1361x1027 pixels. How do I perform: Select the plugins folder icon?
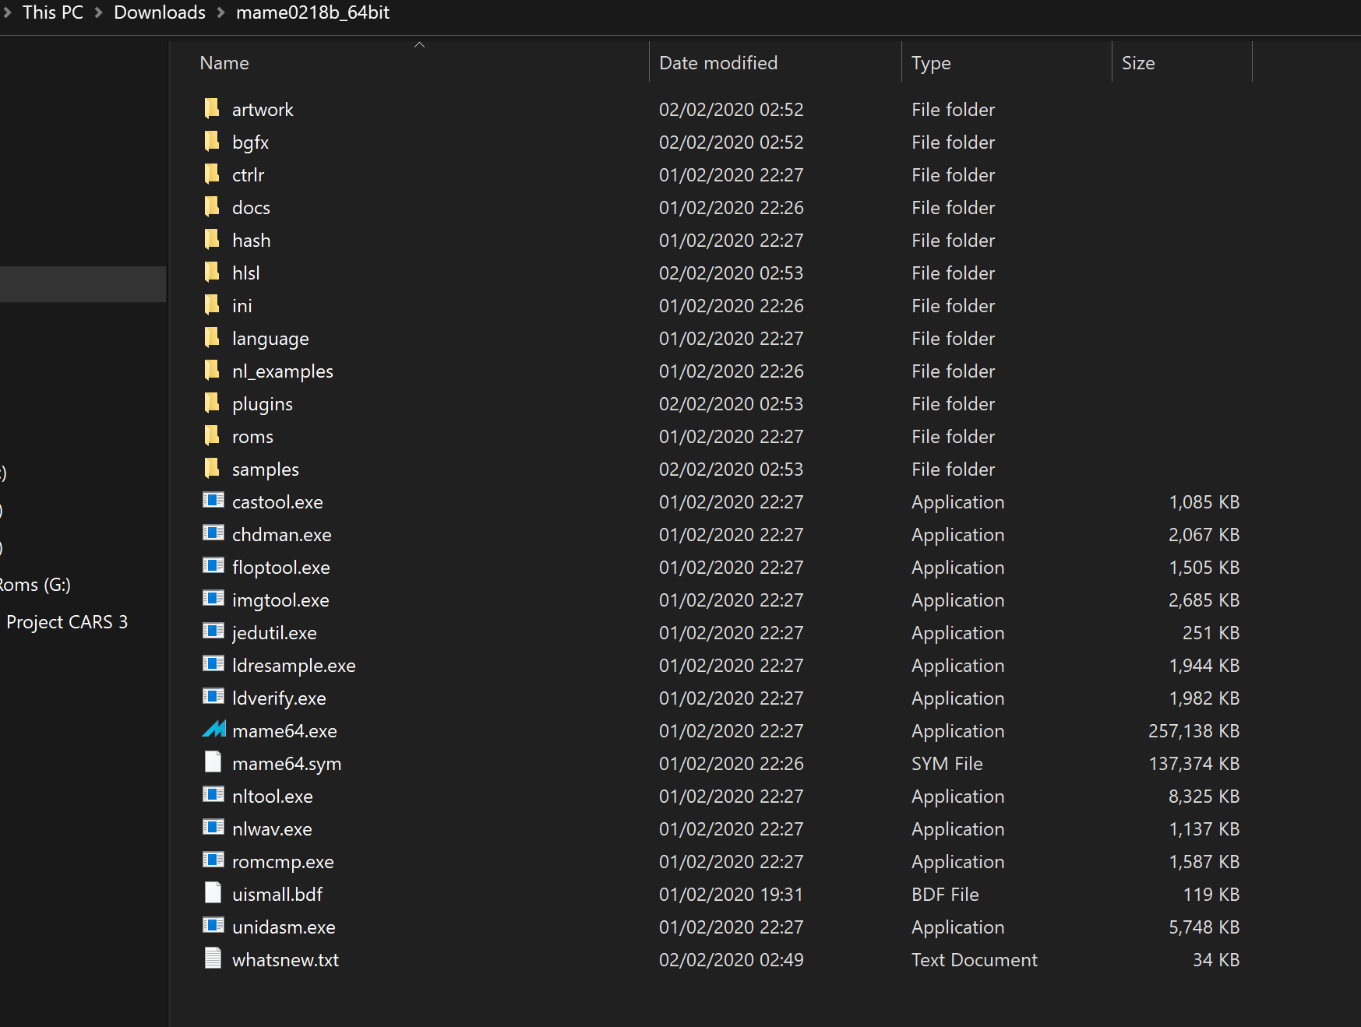(x=212, y=403)
